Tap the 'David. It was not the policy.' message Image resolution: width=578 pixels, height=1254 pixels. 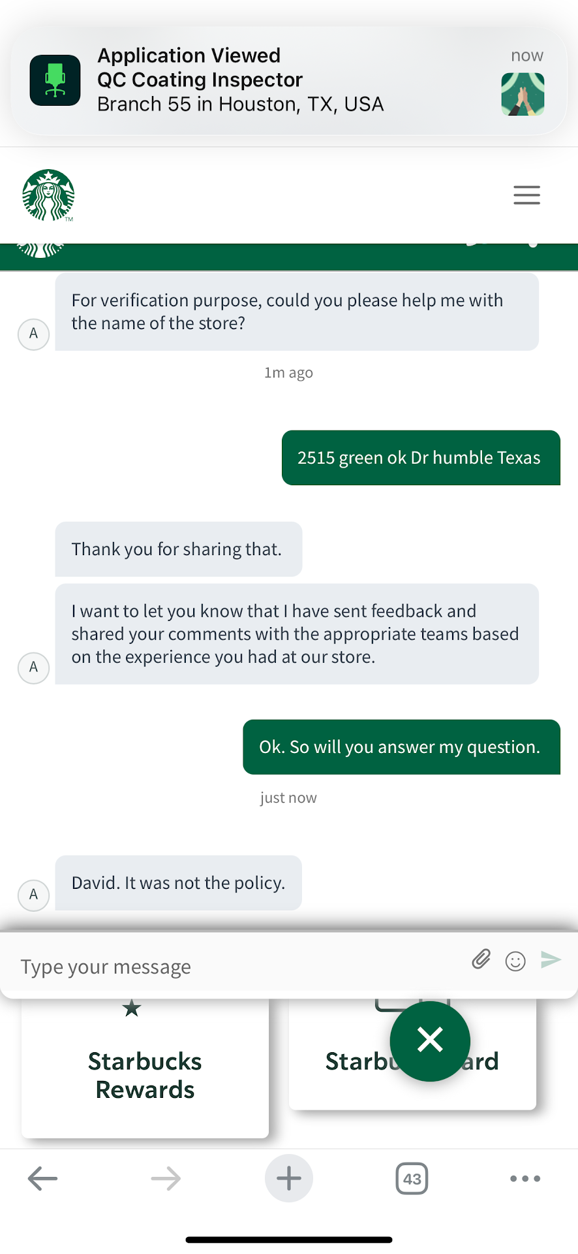click(x=178, y=883)
